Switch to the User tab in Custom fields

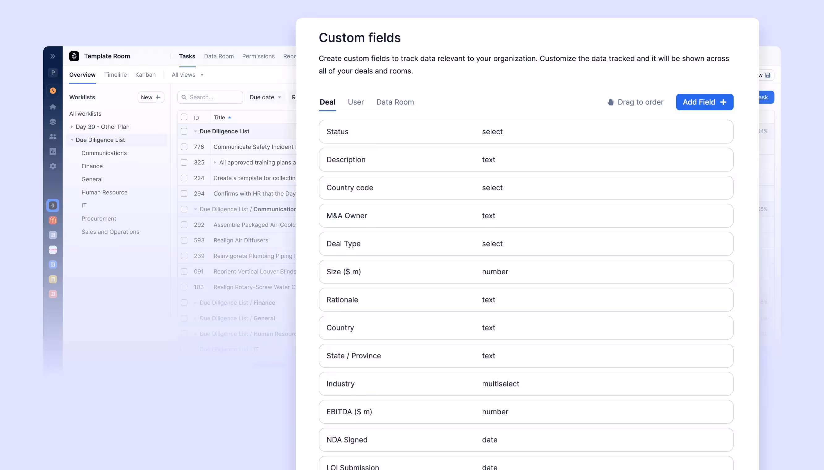click(355, 102)
